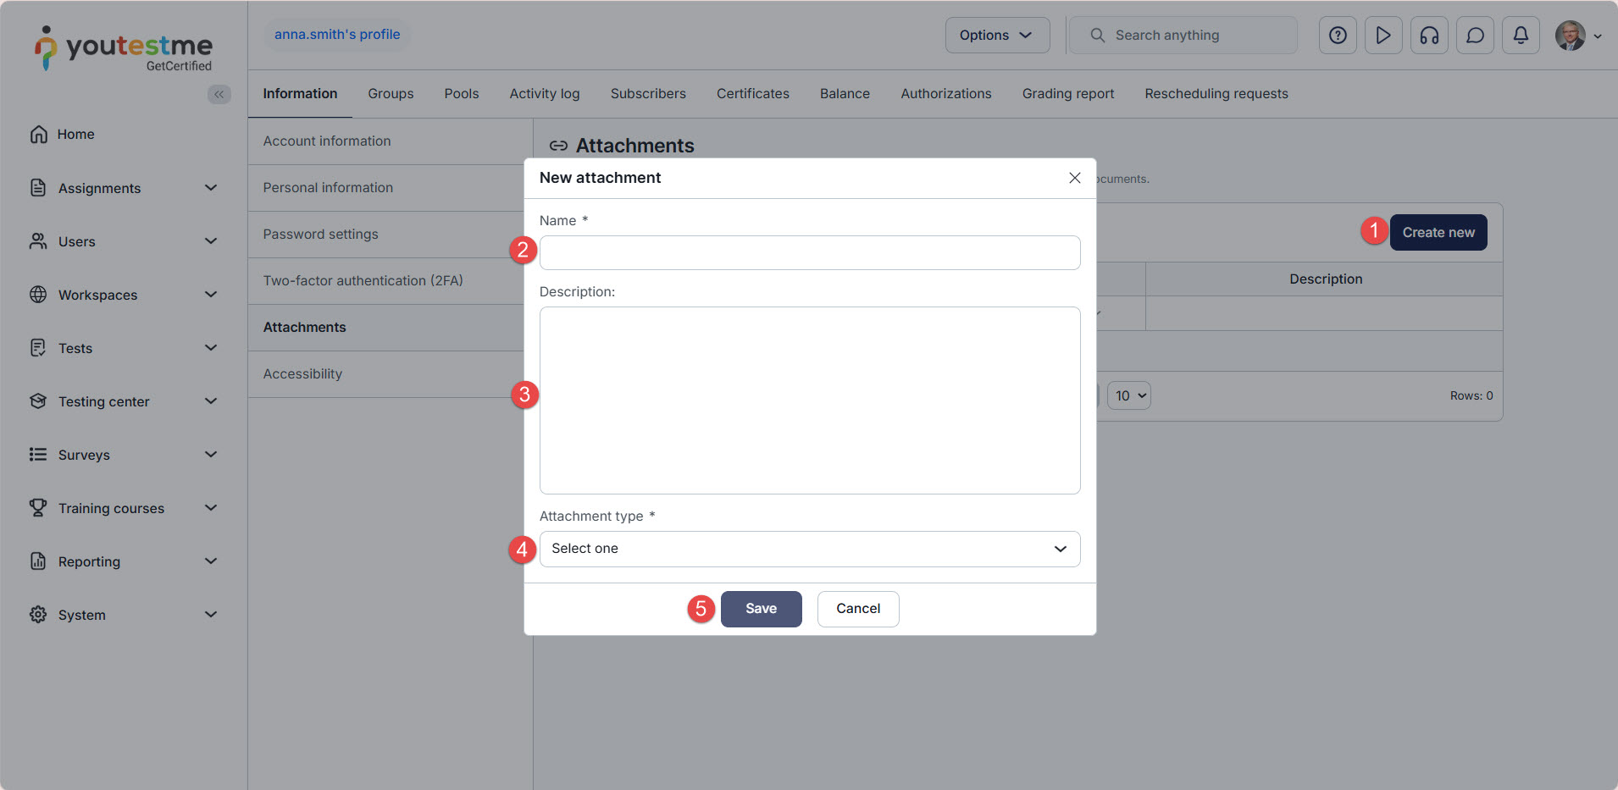Click the help question mark icon

(x=1338, y=36)
